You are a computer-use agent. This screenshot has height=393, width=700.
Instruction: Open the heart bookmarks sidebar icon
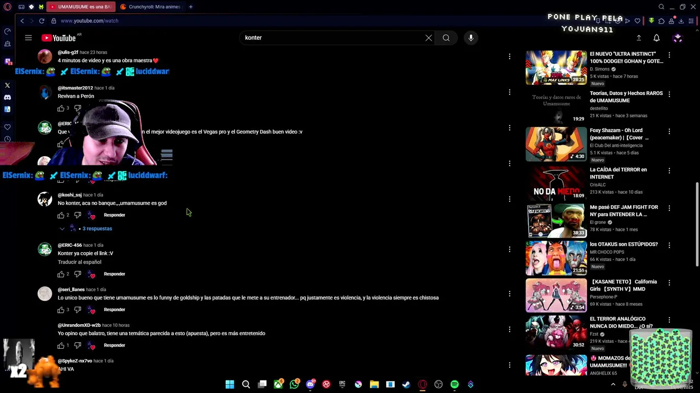click(x=7, y=127)
